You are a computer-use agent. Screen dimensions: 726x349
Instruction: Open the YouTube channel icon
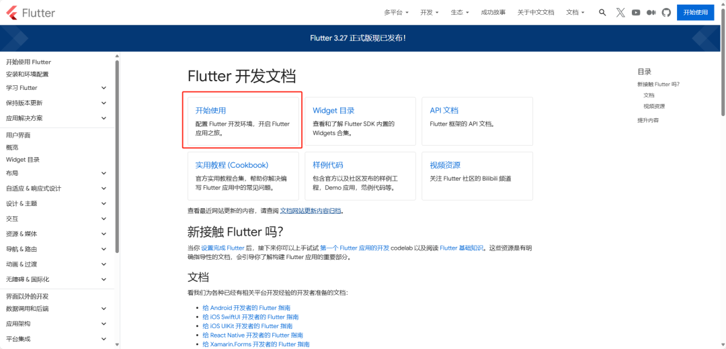[636, 13]
